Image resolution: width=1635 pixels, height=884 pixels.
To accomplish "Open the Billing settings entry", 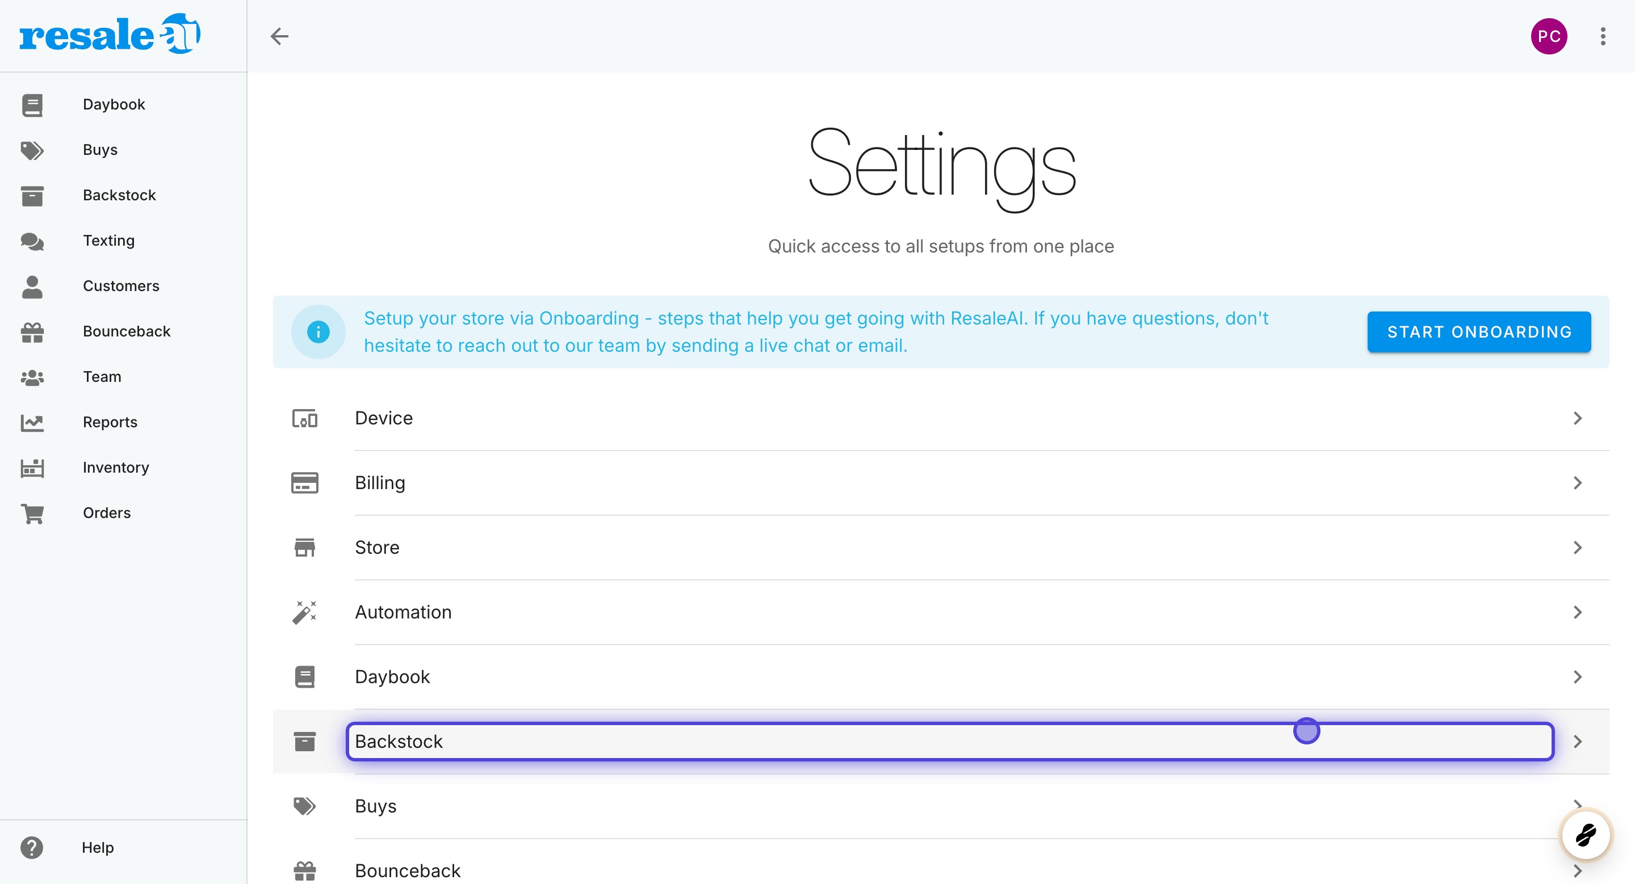I will (941, 483).
